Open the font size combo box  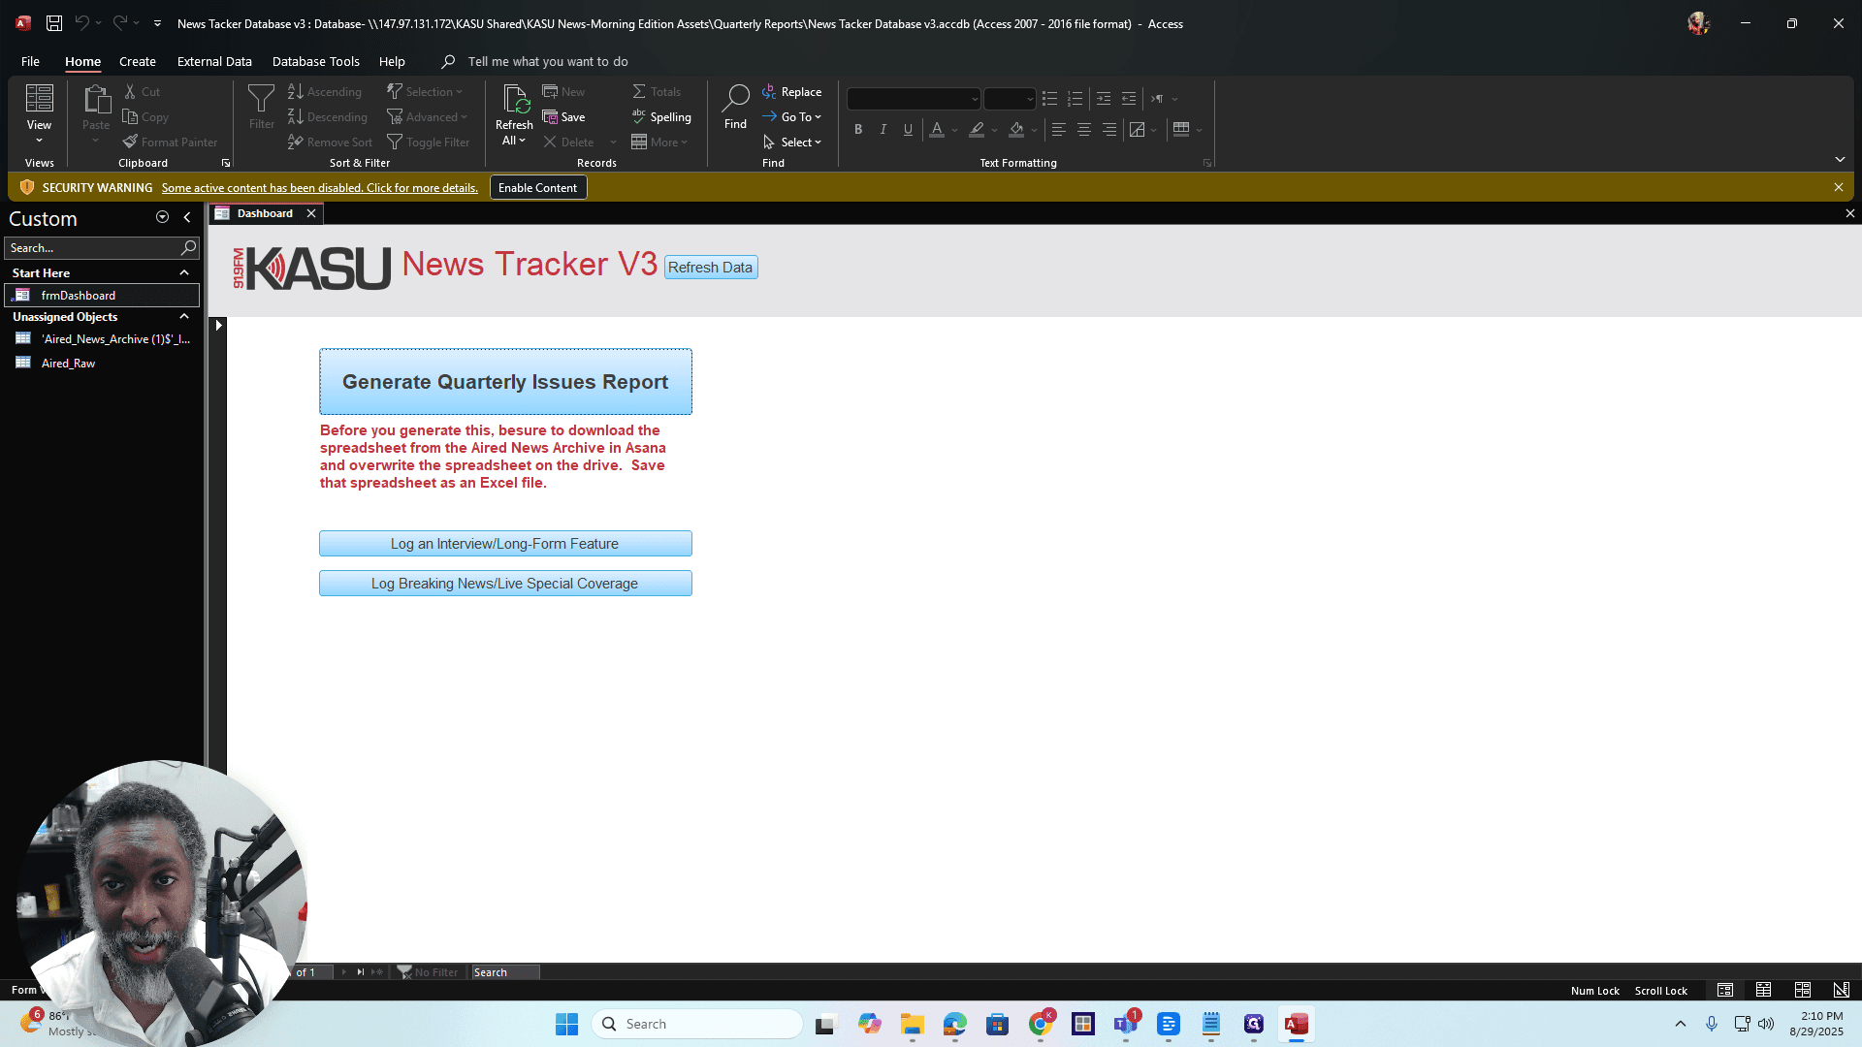1010,99
